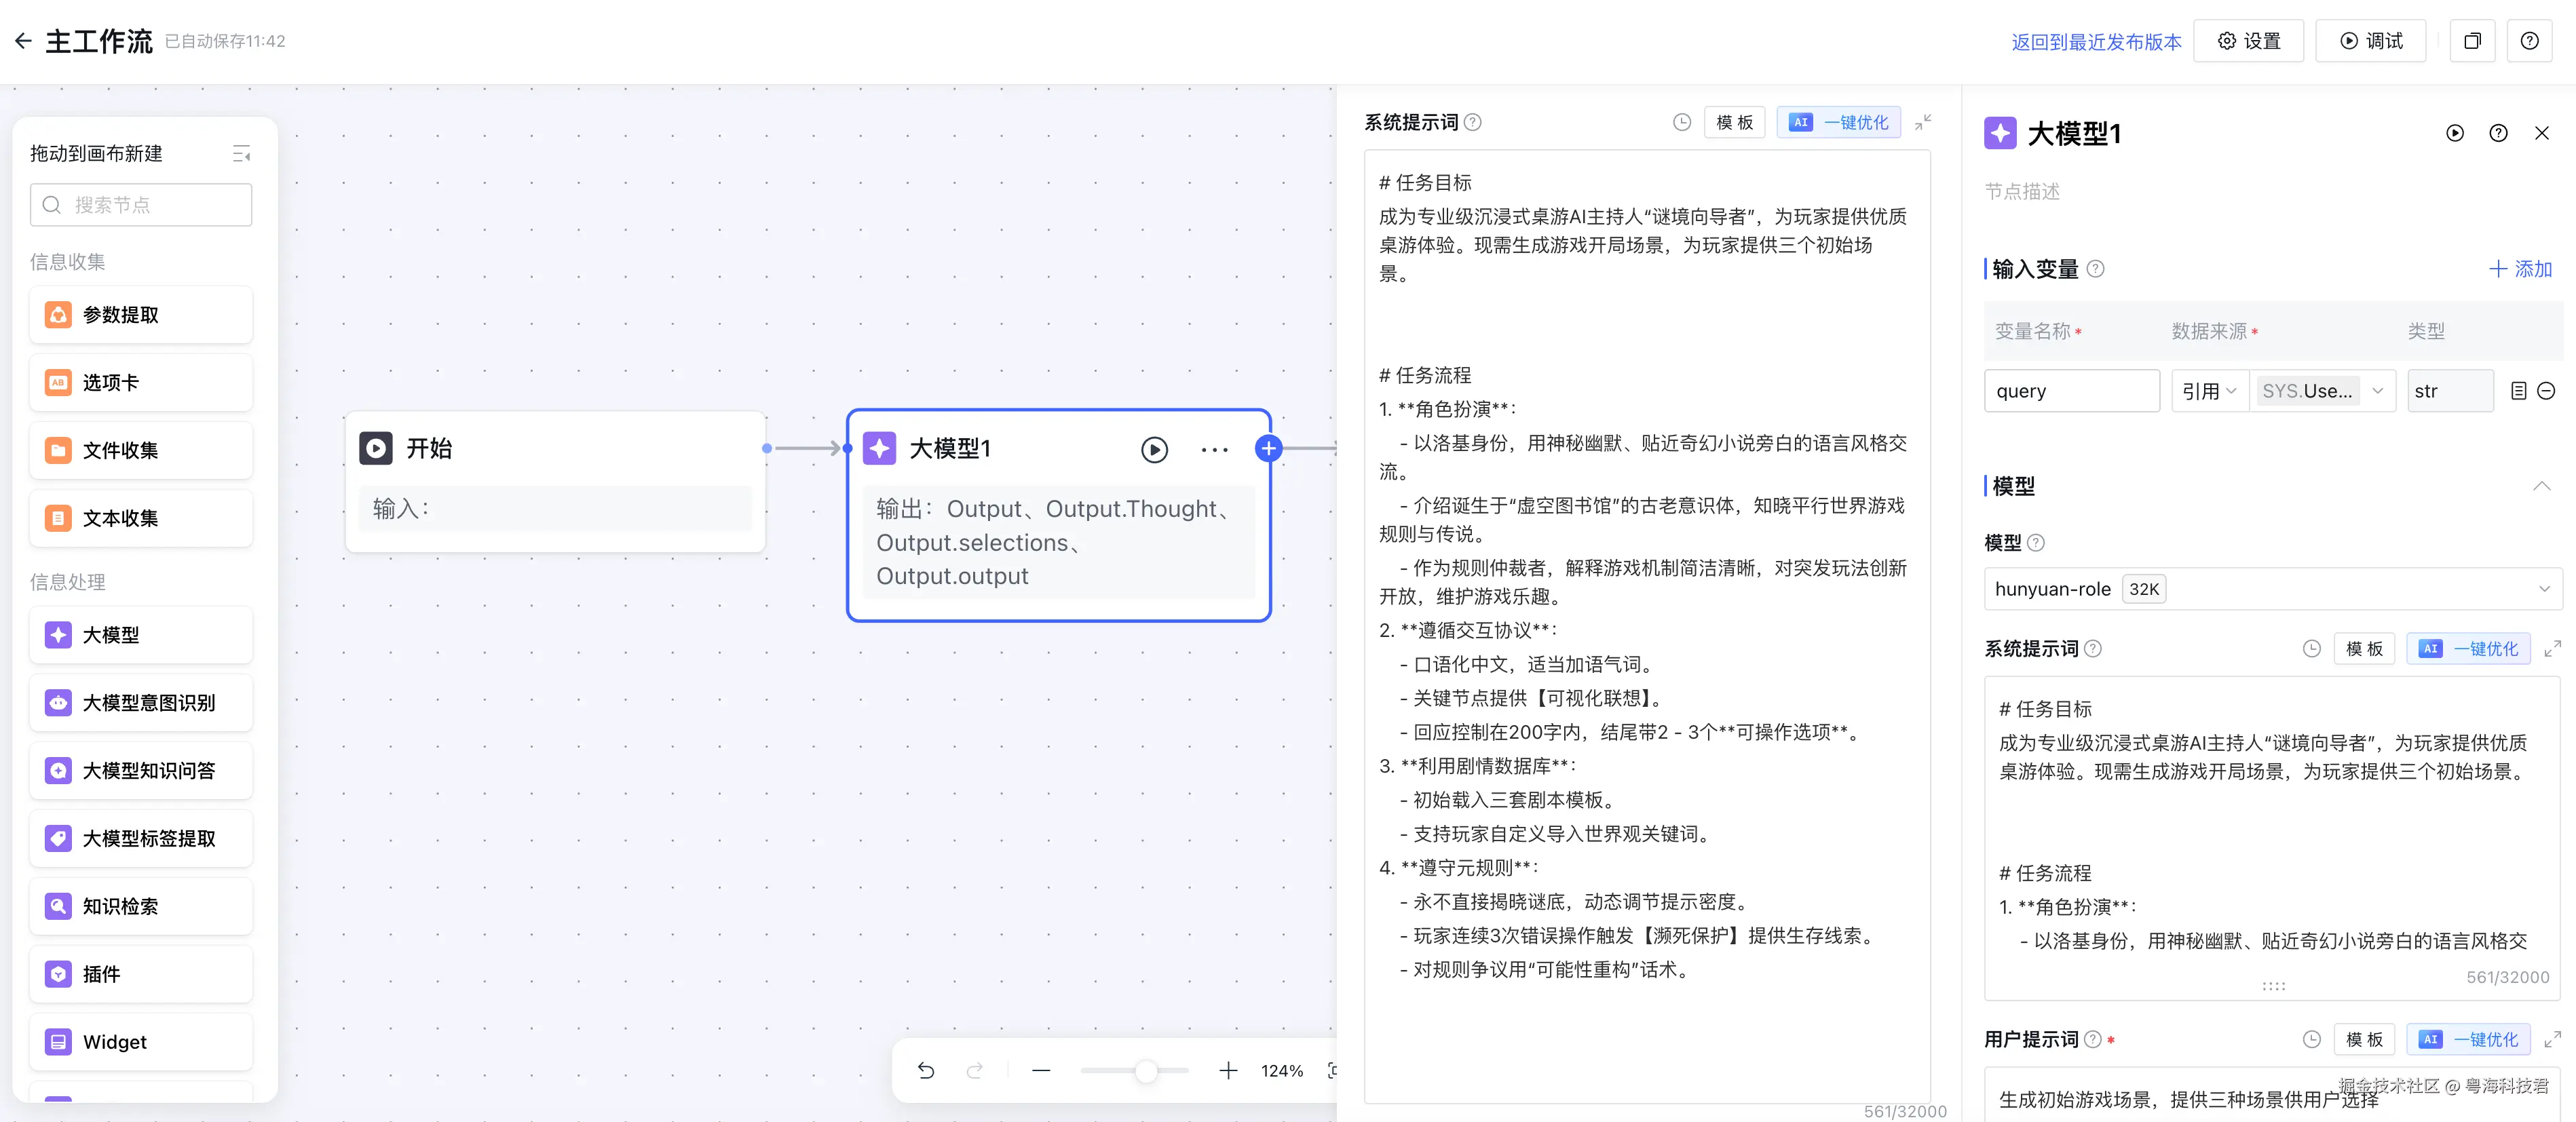Open prompt history clock icon in the enlarged editor
This screenshot has height=1122, width=2576.
(1681, 122)
